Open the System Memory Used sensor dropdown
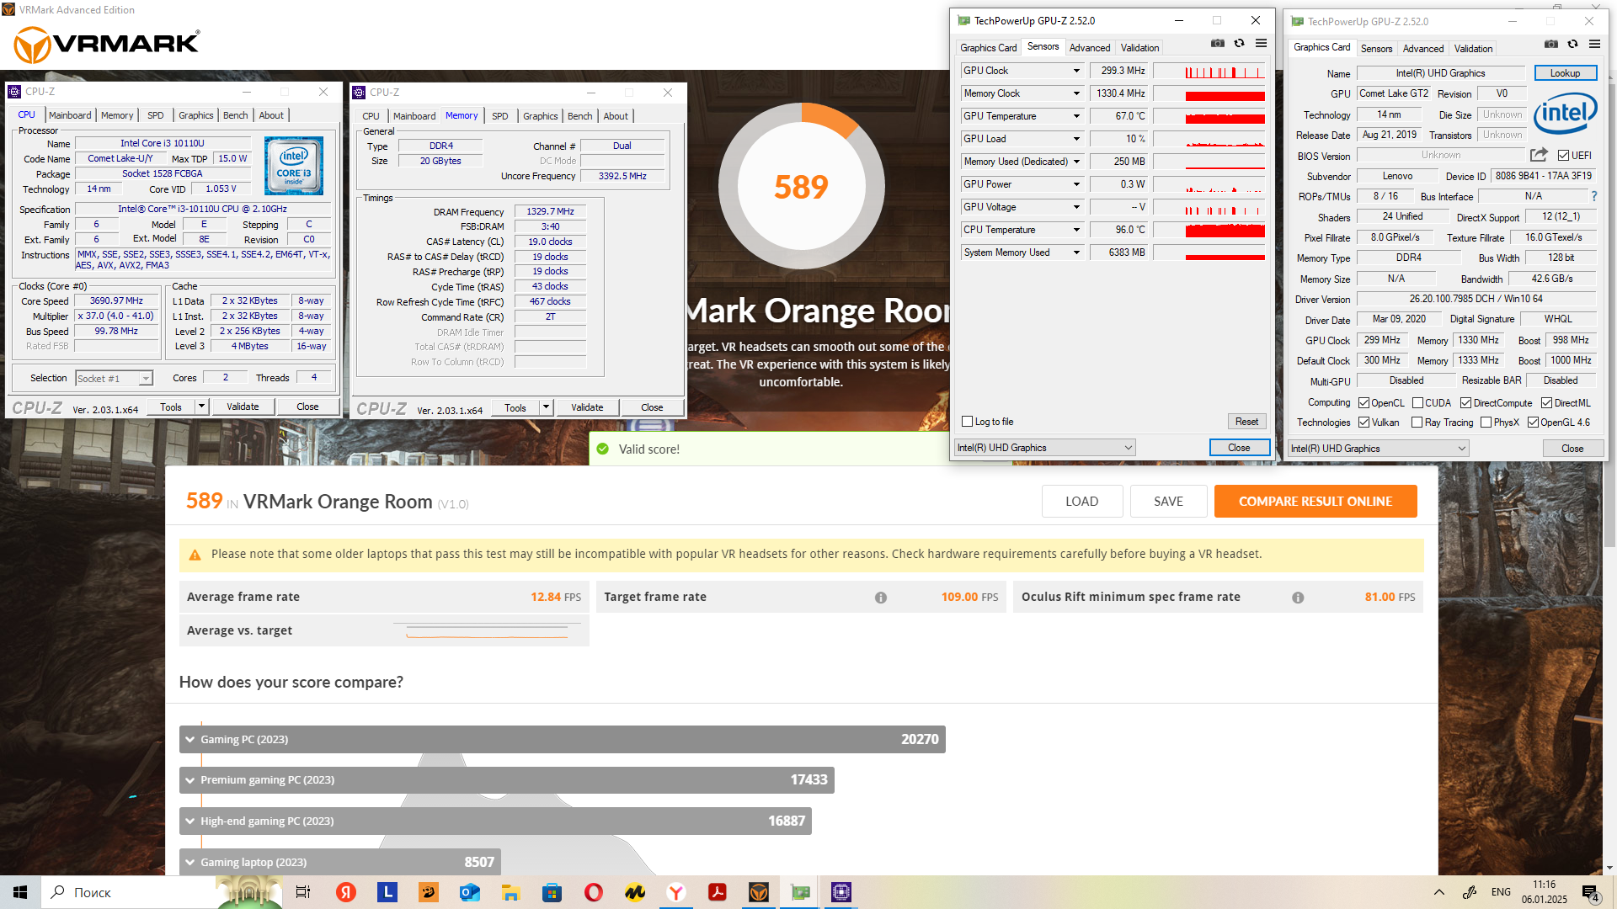Image resolution: width=1617 pixels, height=909 pixels. tap(1076, 252)
